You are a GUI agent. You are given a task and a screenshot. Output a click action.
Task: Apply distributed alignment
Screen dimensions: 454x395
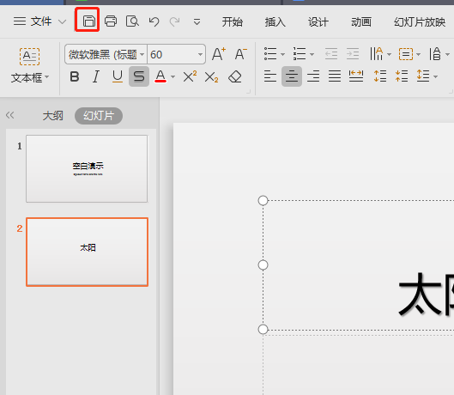356,76
